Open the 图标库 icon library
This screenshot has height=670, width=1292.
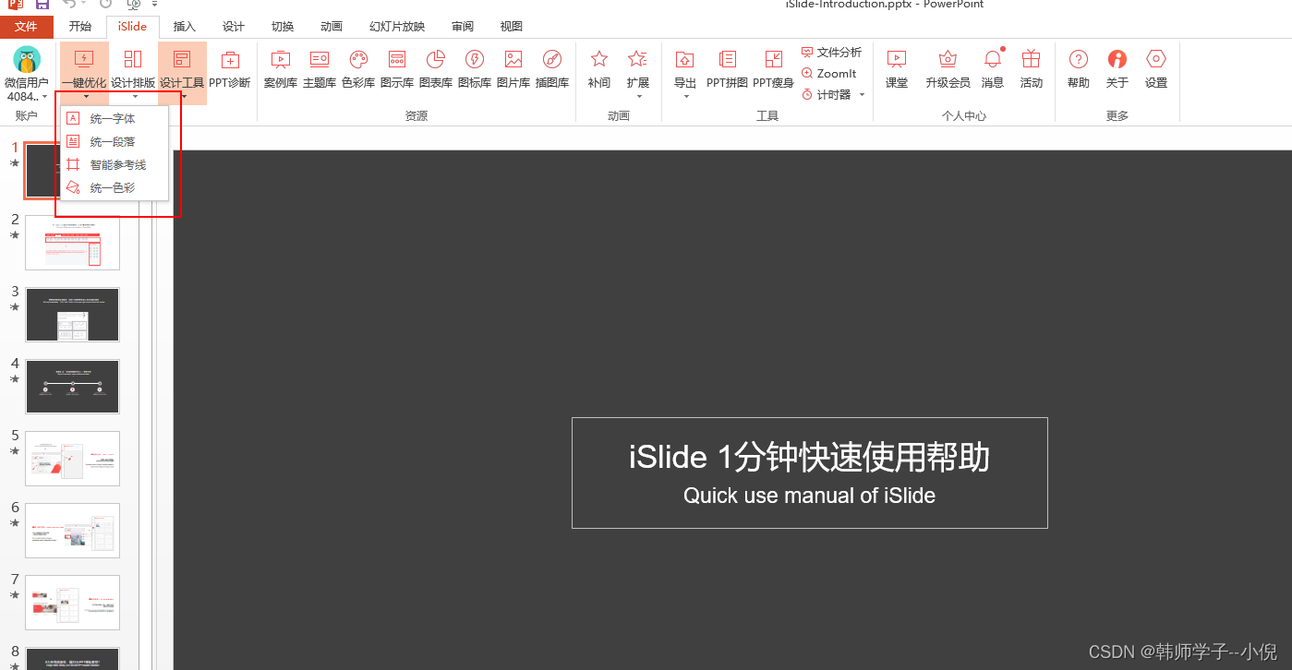click(475, 69)
